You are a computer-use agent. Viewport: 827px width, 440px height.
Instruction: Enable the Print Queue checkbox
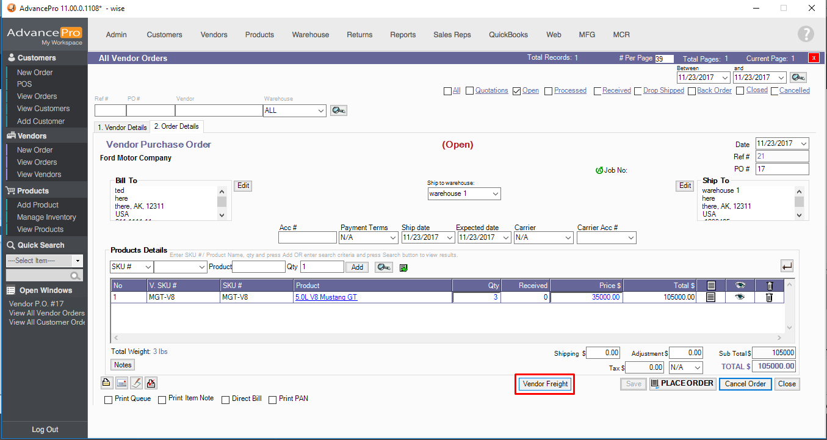[x=109, y=400]
